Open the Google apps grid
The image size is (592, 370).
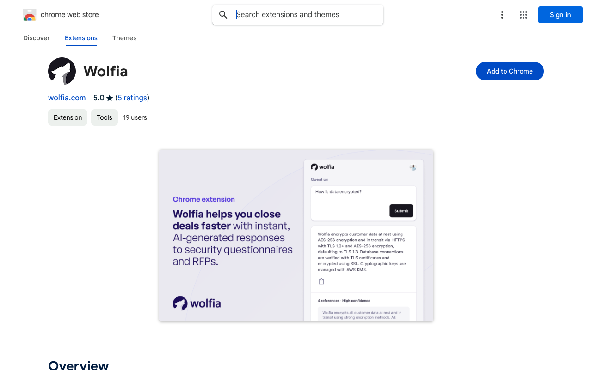524,15
